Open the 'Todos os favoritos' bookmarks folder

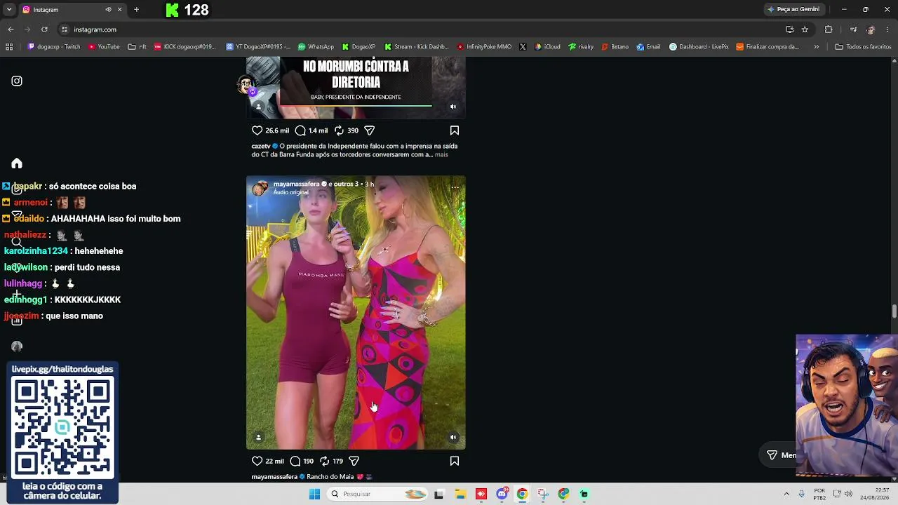coord(863,47)
